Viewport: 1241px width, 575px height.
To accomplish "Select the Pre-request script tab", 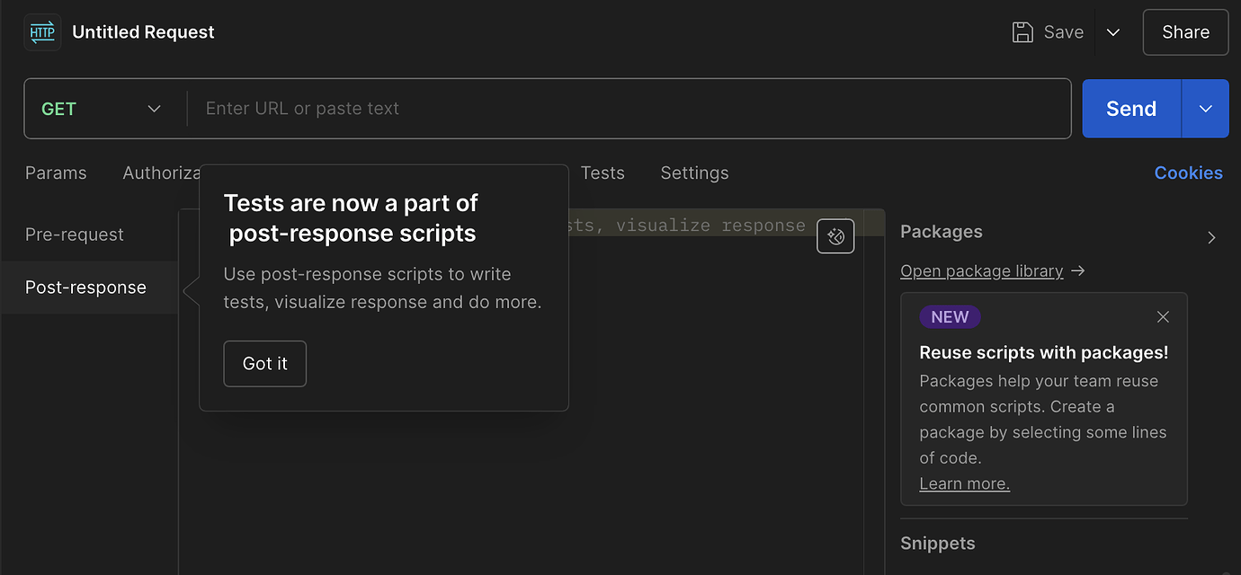I will point(74,234).
